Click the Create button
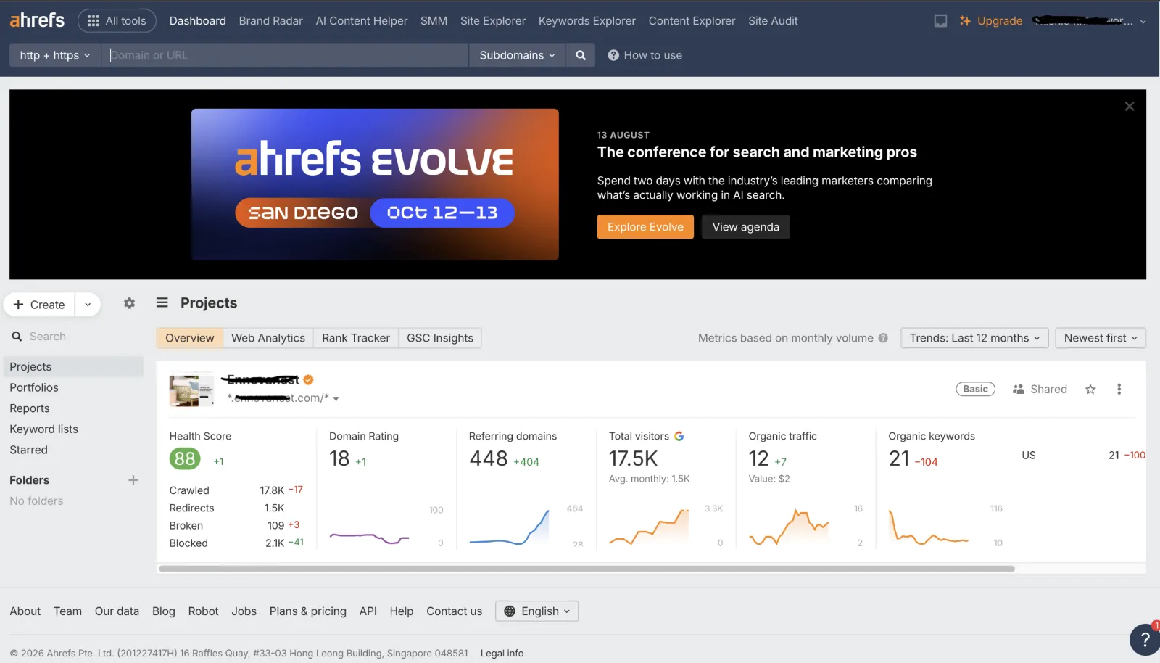This screenshot has width=1160, height=663. pyautogui.click(x=39, y=305)
